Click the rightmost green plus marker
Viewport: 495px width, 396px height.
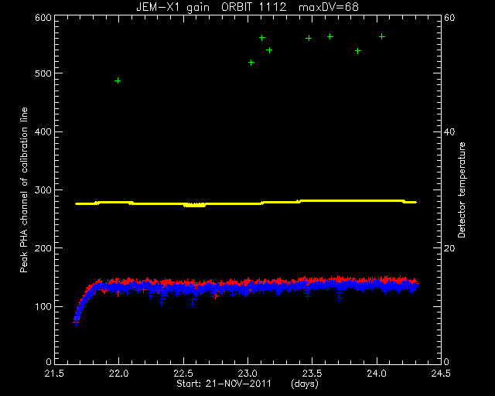click(382, 36)
